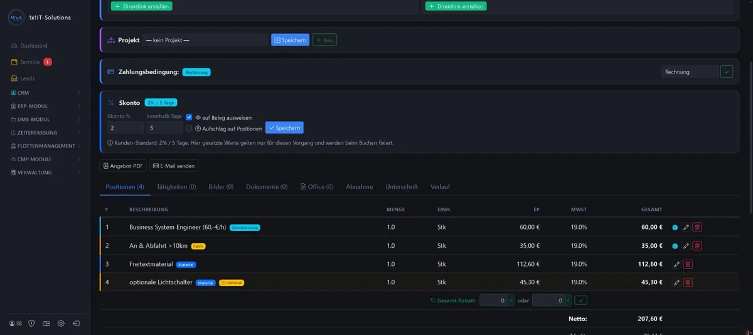The width and height of the screenshot is (753, 335).
Task: Edit the An & Abfahrt >10km position
Action: pos(686,246)
